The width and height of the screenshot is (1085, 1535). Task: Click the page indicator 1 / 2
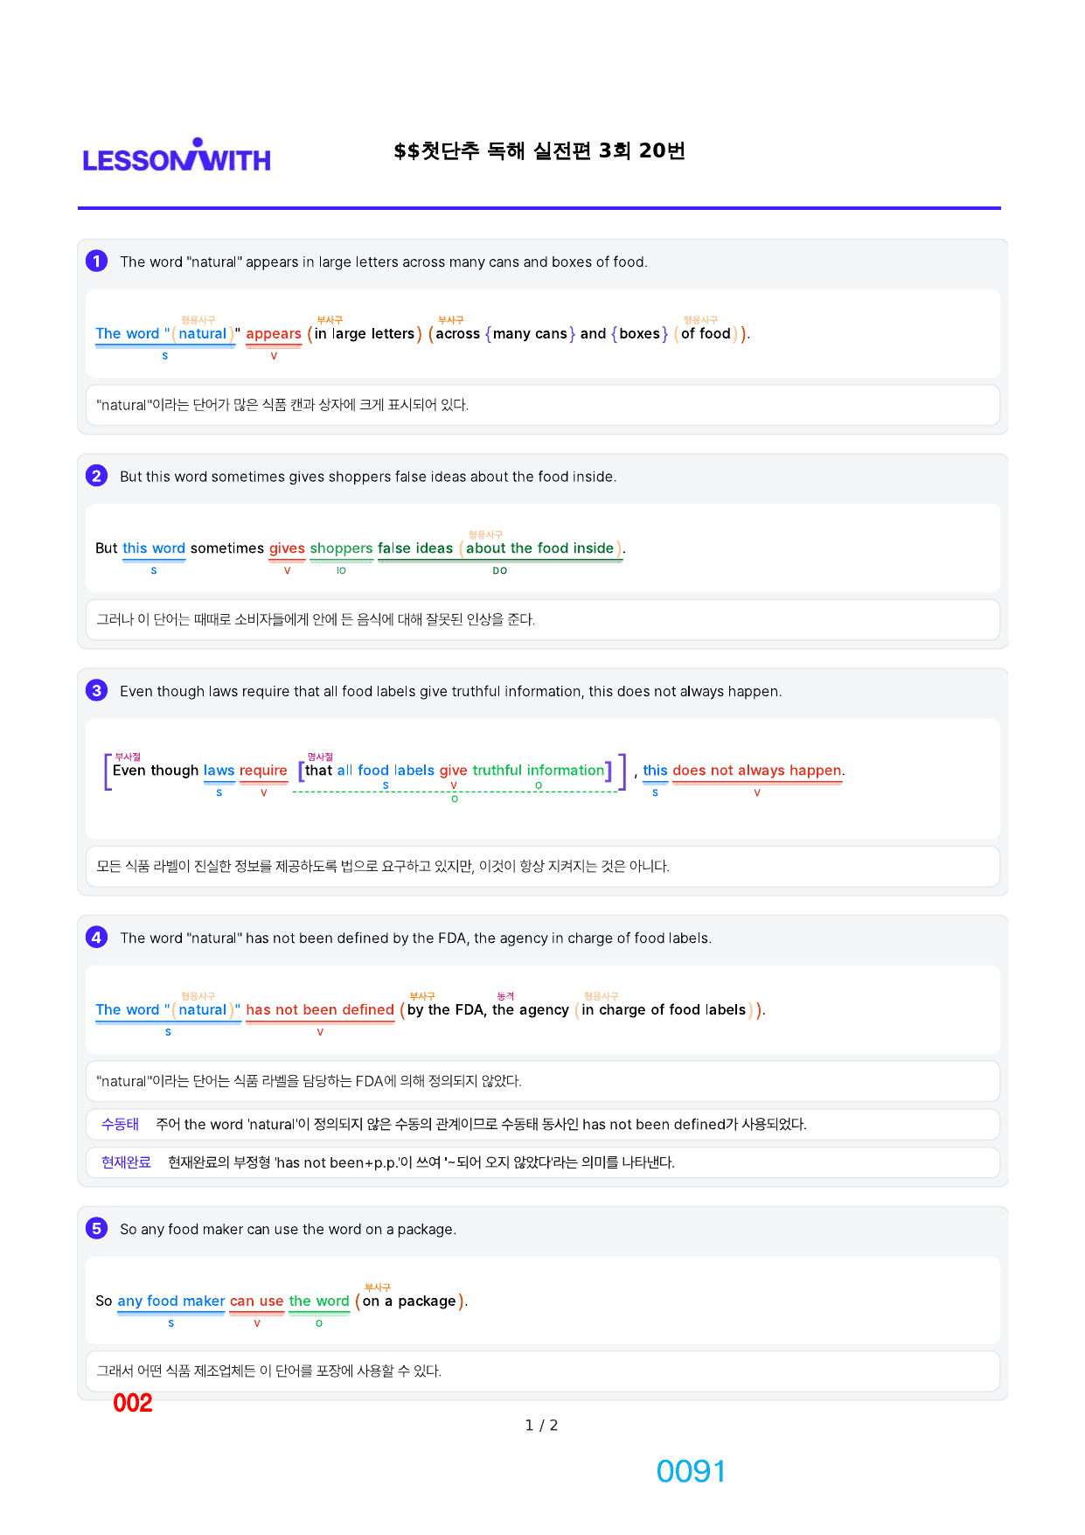coord(541,1425)
